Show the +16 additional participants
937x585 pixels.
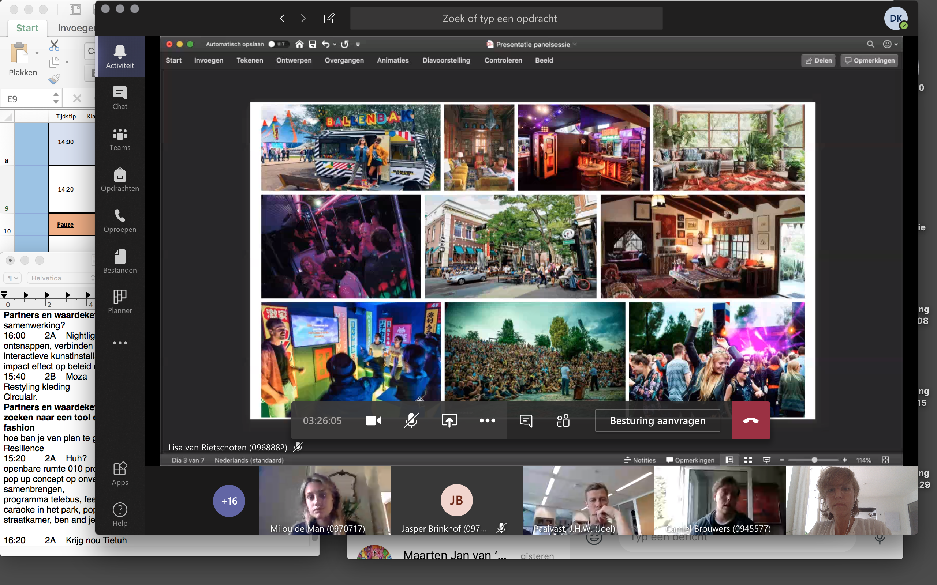pos(229,501)
